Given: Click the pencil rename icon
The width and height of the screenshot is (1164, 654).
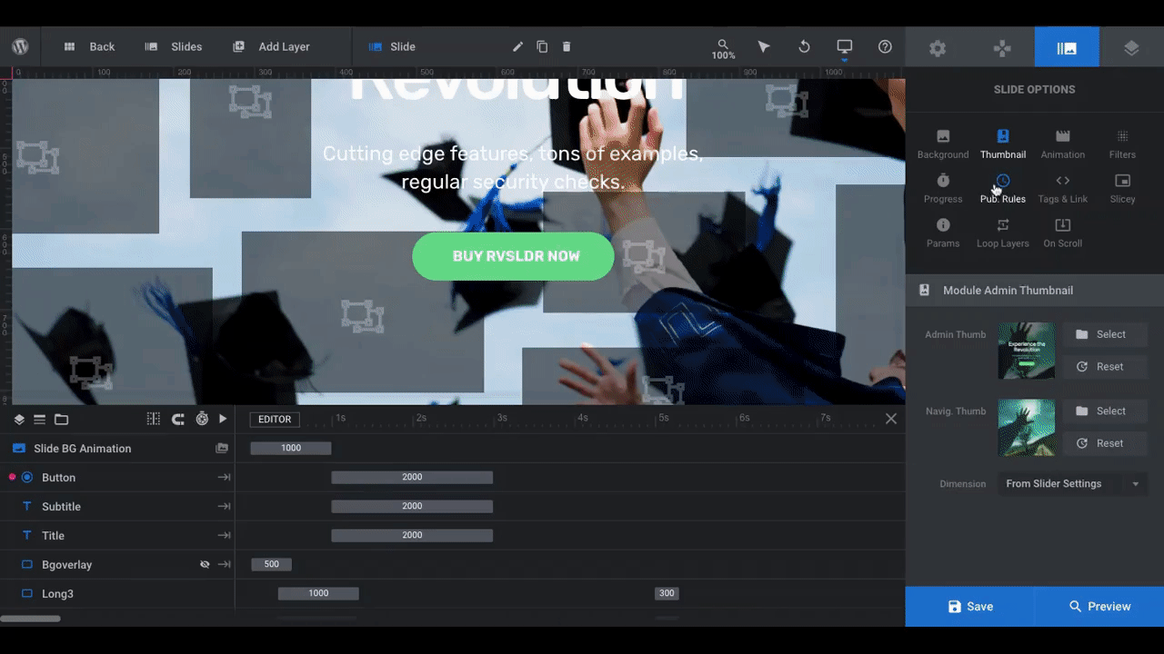Looking at the screenshot, I should pos(517,46).
